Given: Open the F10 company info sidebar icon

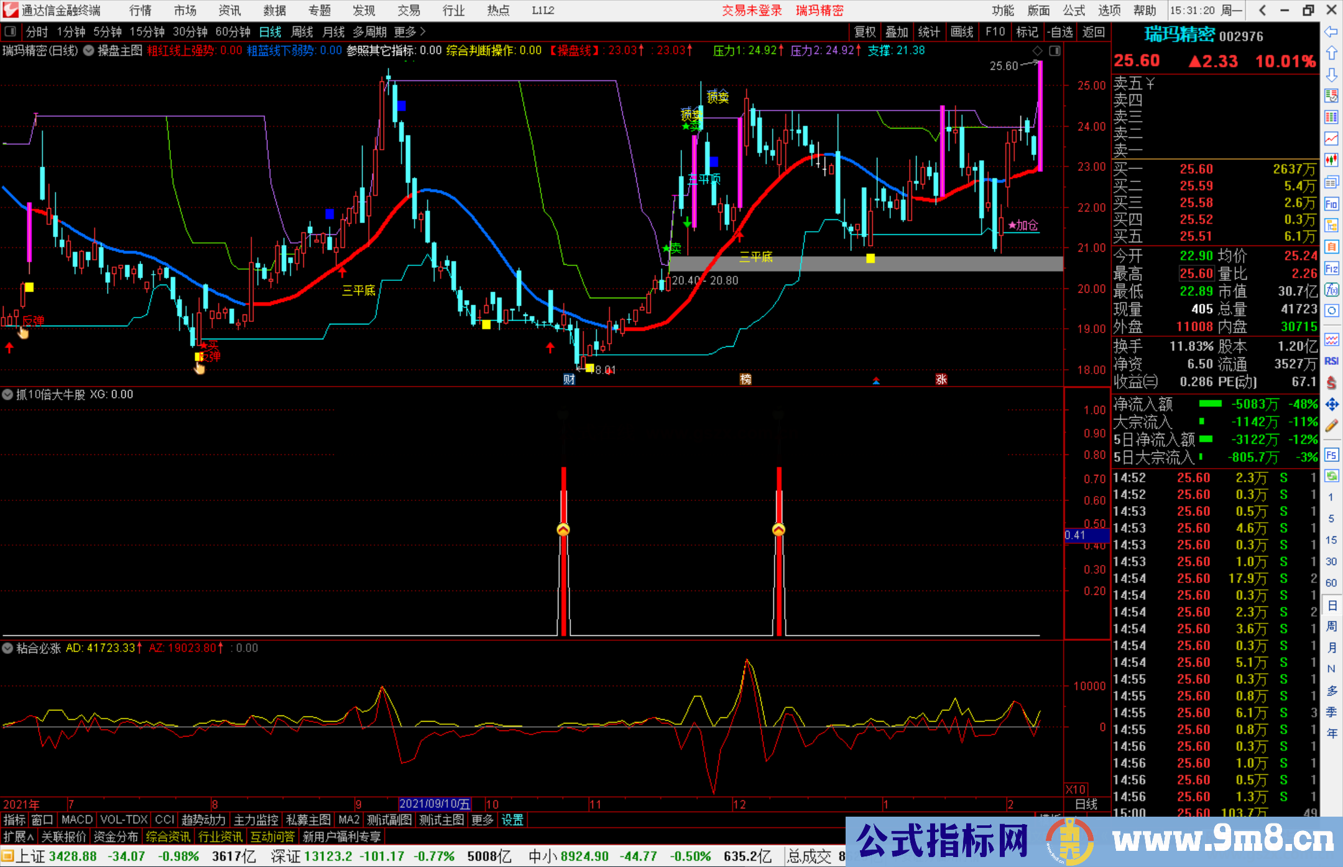Looking at the screenshot, I should [x=1331, y=204].
